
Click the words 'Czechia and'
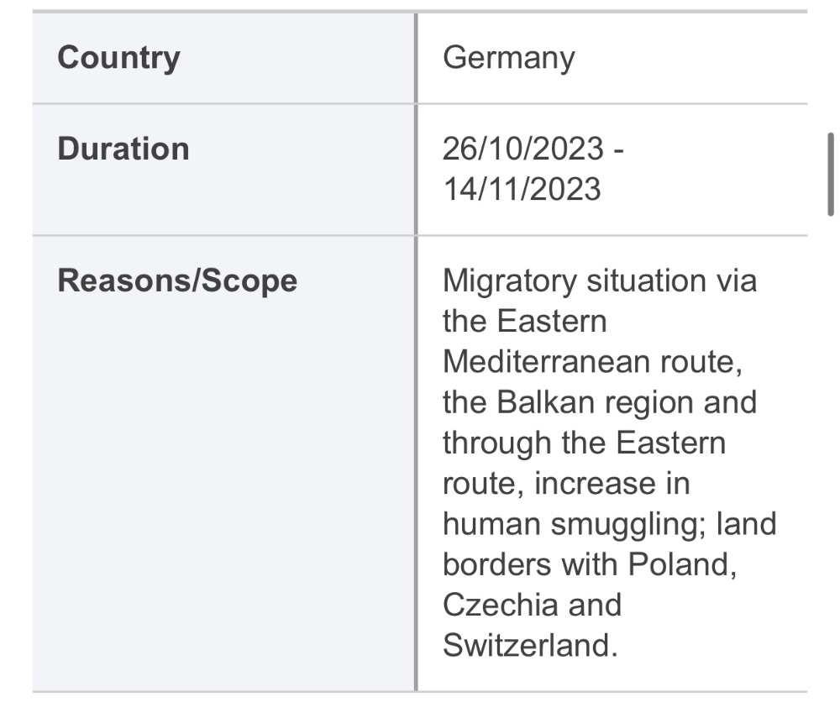coord(532,605)
